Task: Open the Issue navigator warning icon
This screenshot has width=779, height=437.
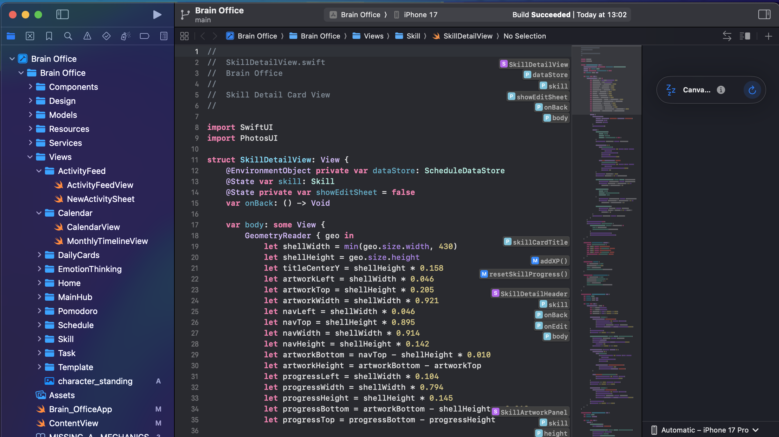Action: [x=87, y=36]
